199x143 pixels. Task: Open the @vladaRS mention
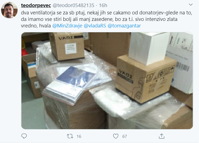click(95, 26)
